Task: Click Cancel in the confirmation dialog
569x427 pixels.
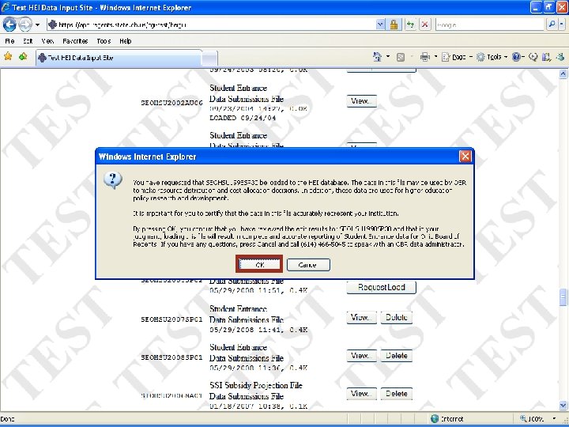Action: (308, 265)
